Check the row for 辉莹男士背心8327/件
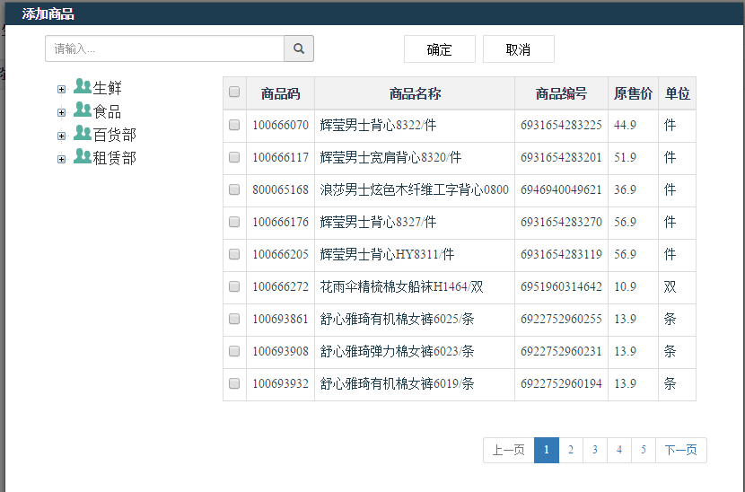 tap(234, 222)
